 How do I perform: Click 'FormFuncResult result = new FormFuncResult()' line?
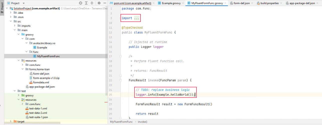174,104
